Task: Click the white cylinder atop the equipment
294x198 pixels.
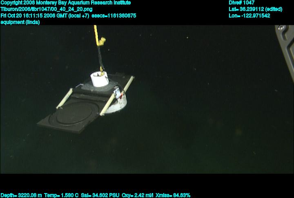Action: tap(100, 79)
